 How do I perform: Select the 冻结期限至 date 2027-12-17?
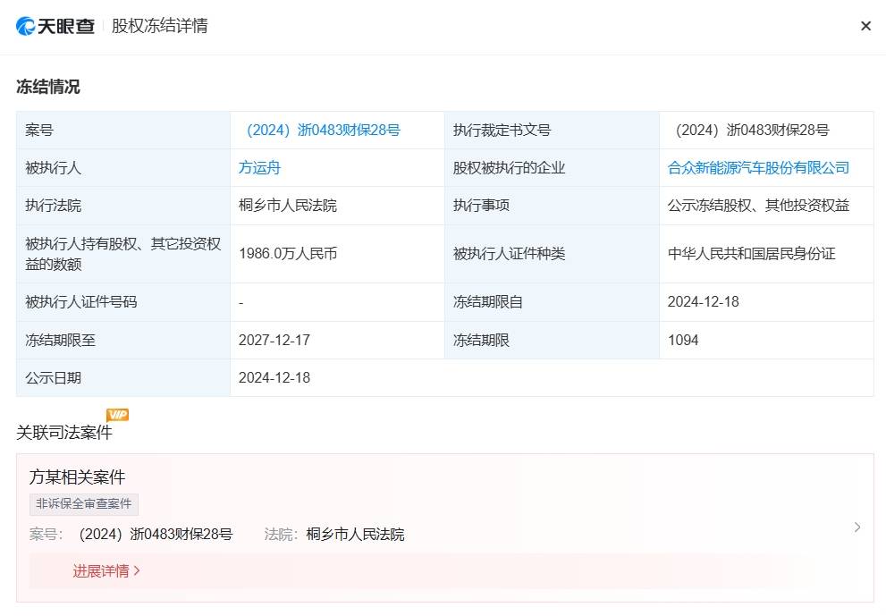point(274,341)
